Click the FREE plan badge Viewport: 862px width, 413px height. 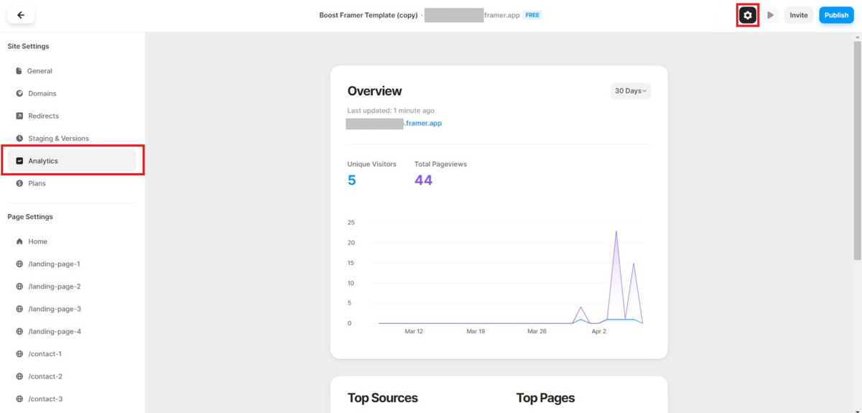(532, 15)
